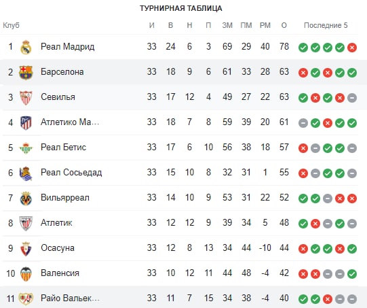The height and width of the screenshot is (308, 367).
Task: Sort by the О points column header
Action: [284, 25]
